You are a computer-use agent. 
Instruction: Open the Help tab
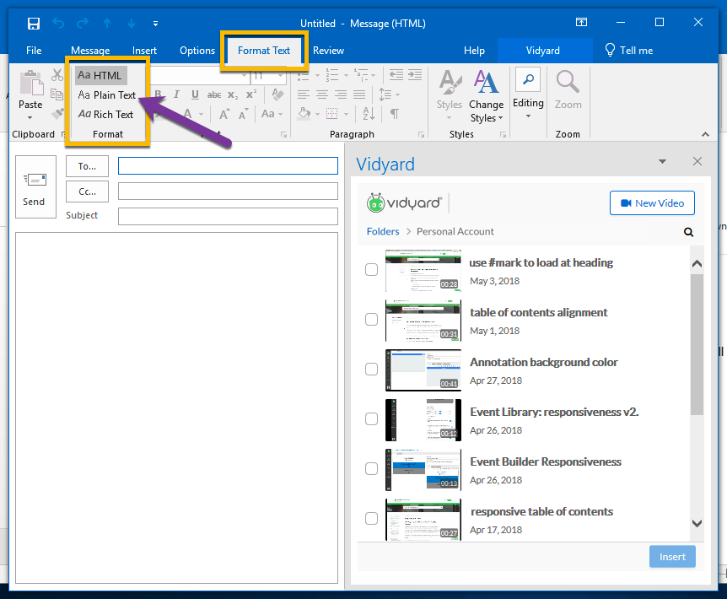click(x=474, y=51)
